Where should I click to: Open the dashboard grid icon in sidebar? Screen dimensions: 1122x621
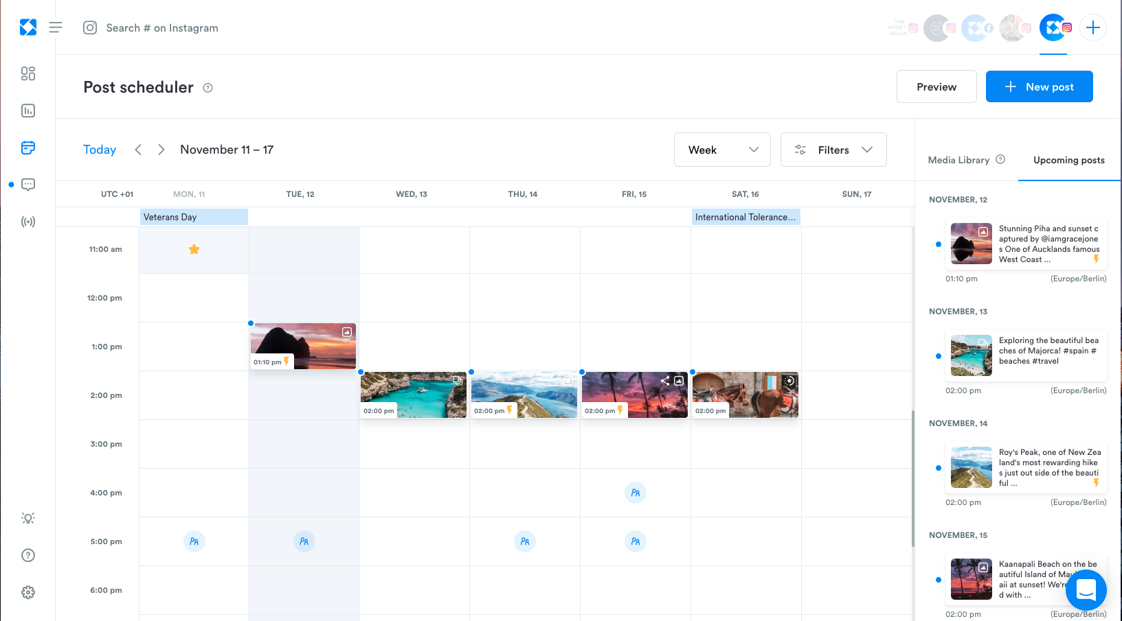point(28,73)
